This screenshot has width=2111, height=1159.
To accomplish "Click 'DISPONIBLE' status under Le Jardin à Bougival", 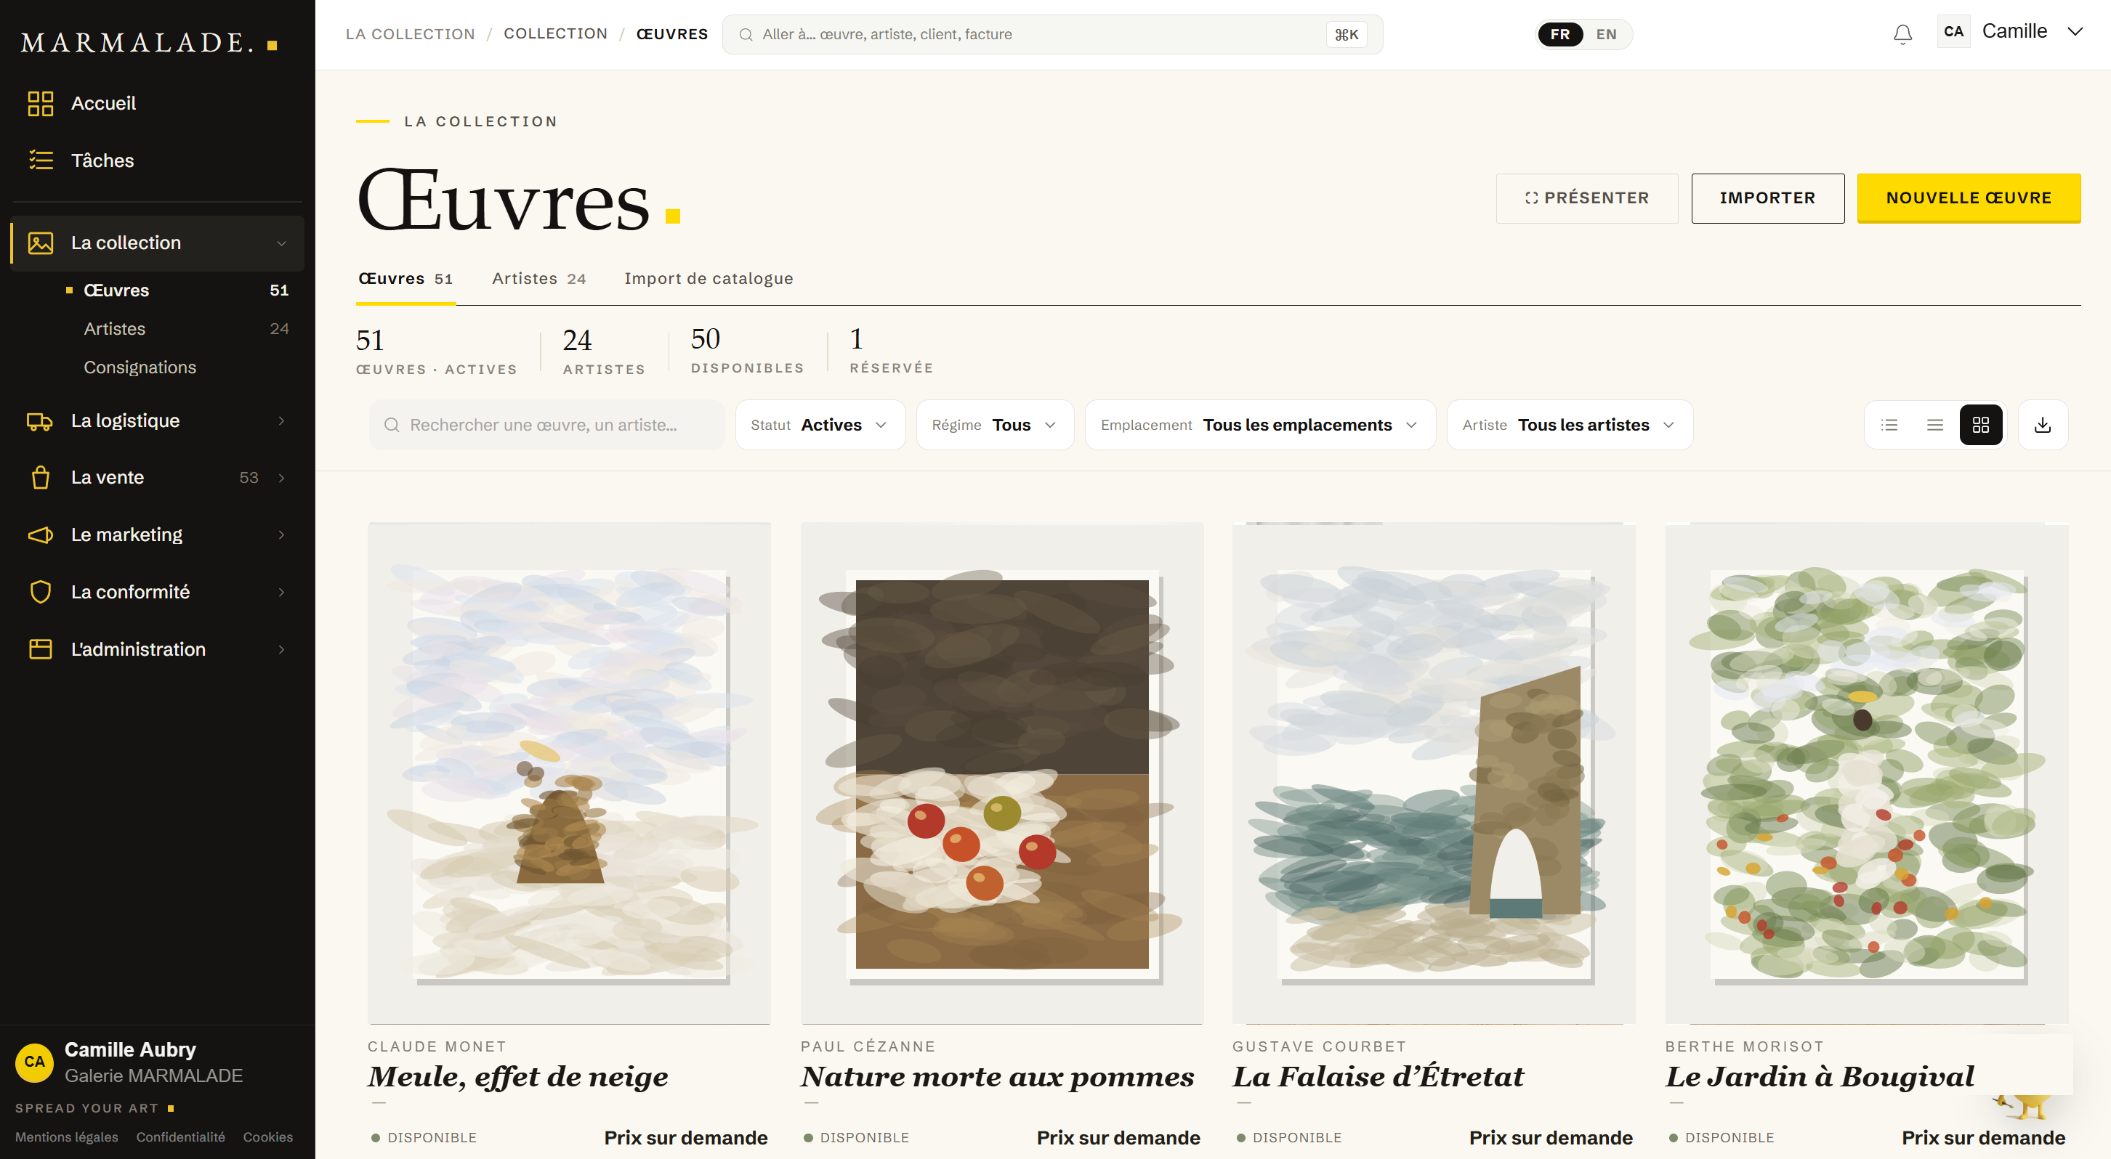I will 1722,1138.
